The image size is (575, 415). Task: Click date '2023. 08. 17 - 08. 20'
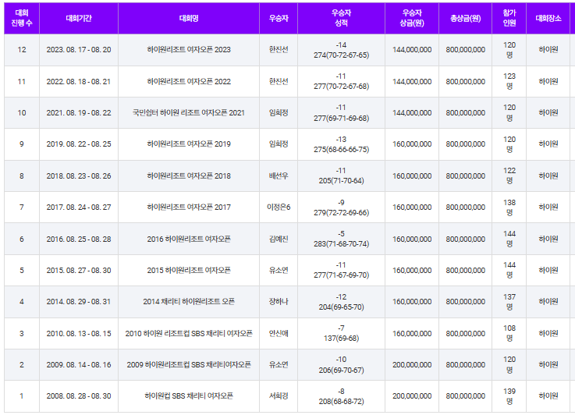pos(79,50)
